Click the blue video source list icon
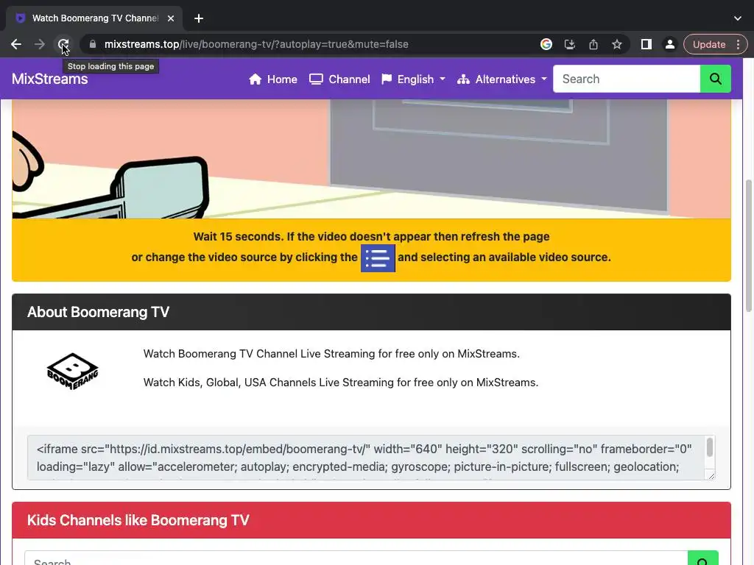 [378, 258]
